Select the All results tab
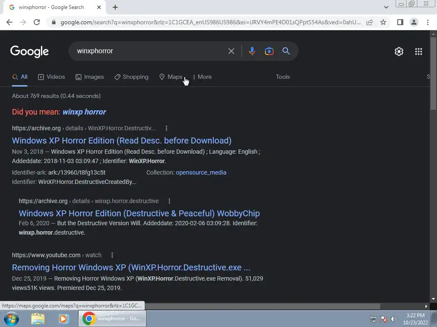437x327 pixels. tap(20, 77)
